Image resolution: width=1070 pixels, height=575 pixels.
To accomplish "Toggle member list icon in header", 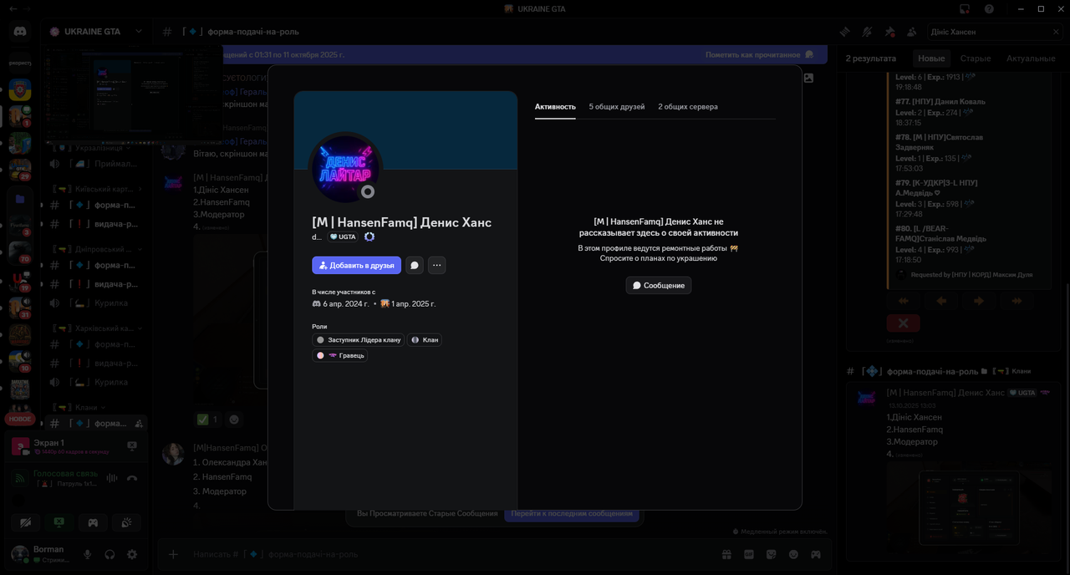I will pos(911,32).
